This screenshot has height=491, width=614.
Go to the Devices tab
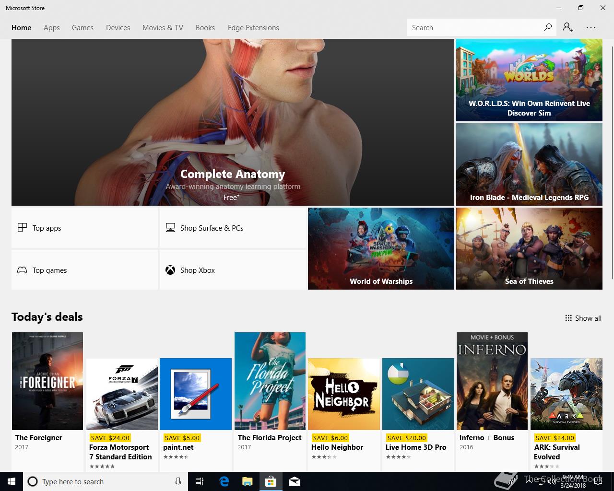click(x=118, y=28)
